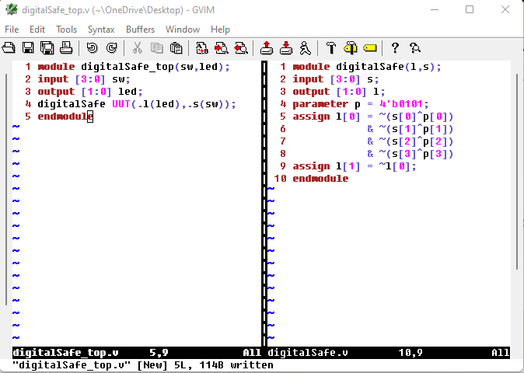Image resolution: width=524 pixels, height=373 pixels.
Task: Click the digitalSafe.v status line
Action: pos(373,352)
